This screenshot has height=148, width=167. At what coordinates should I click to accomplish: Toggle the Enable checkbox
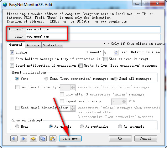12,52
